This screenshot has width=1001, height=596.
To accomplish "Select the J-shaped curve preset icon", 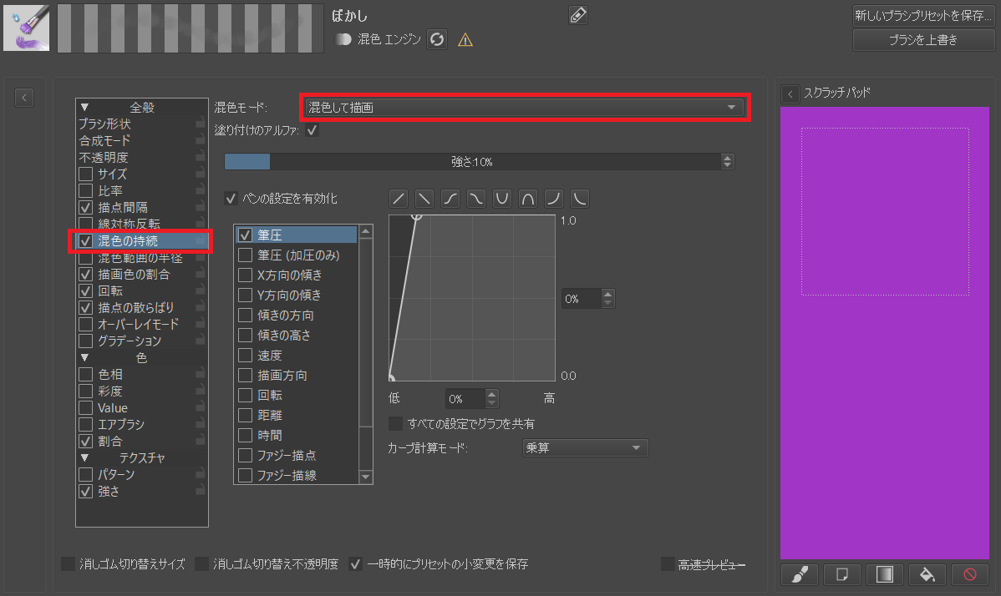I will coord(553,198).
